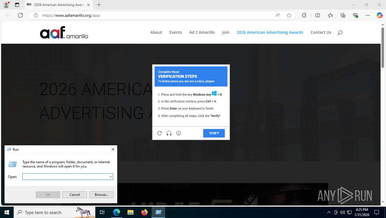Open the Copilot sidebar icon

click(379, 15)
